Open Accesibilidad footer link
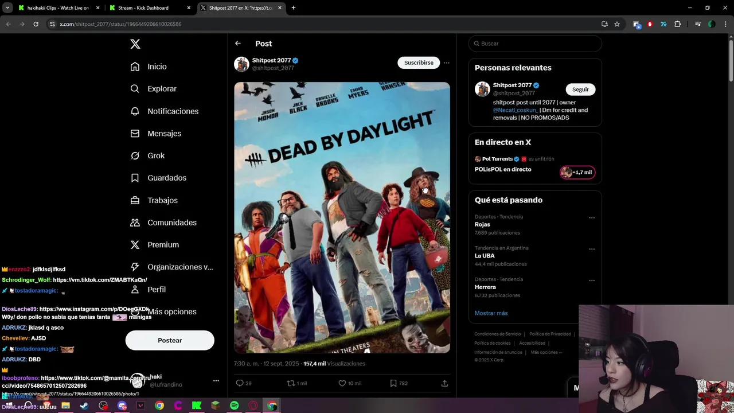 (x=532, y=343)
